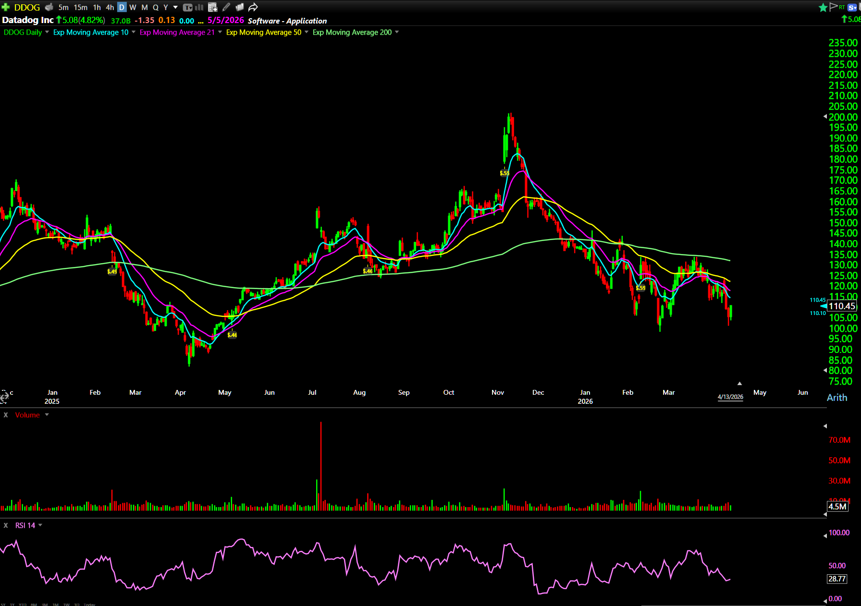Screen dimensions: 861x606
Task: Click the share arrow icon
Action: (x=253, y=7)
